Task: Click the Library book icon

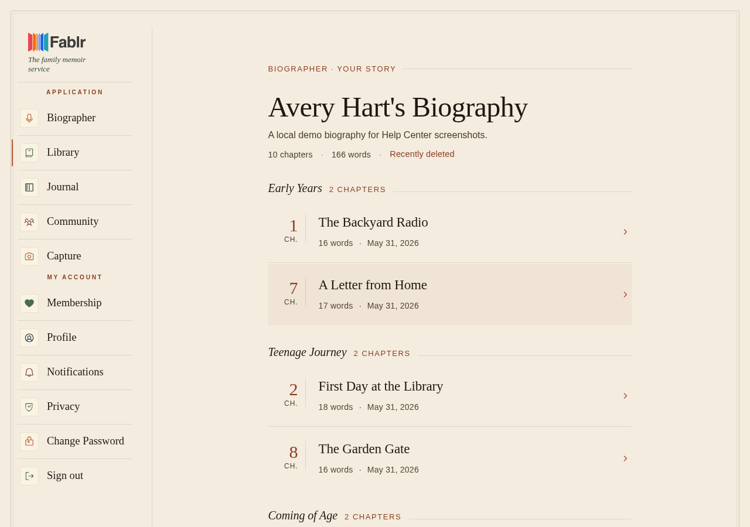Action: click(29, 153)
